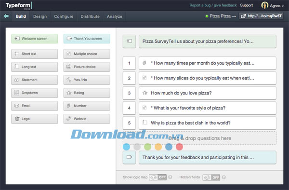Switch to the Distribute tab
The image size is (289, 190).
click(90, 16)
